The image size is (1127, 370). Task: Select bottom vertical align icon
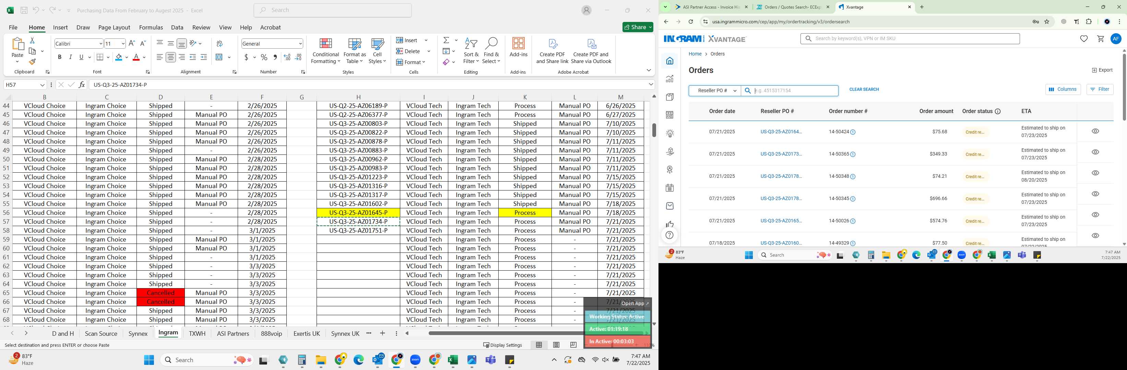[181, 43]
